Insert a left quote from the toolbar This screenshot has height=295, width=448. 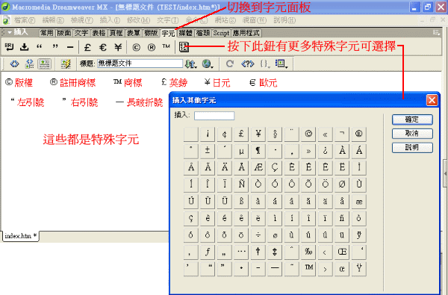tap(40, 47)
